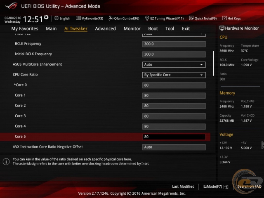Edit Core 3 ratio field
Image resolution: width=264 pixels, height=198 pixels.
coord(174,116)
